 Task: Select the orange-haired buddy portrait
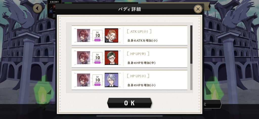pos(112,35)
